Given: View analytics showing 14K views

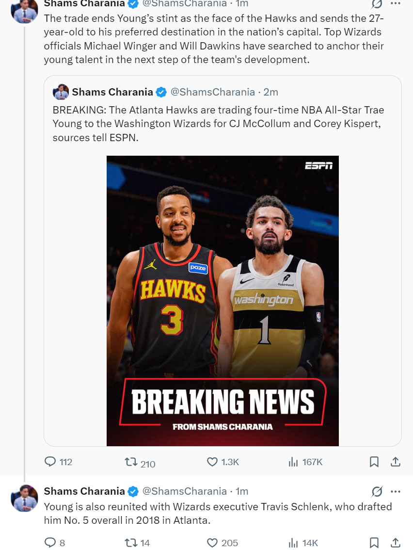Looking at the screenshot, I should pos(293,542).
